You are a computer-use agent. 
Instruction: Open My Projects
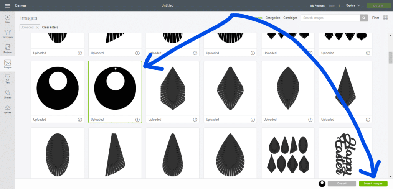[x=317, y=5]
